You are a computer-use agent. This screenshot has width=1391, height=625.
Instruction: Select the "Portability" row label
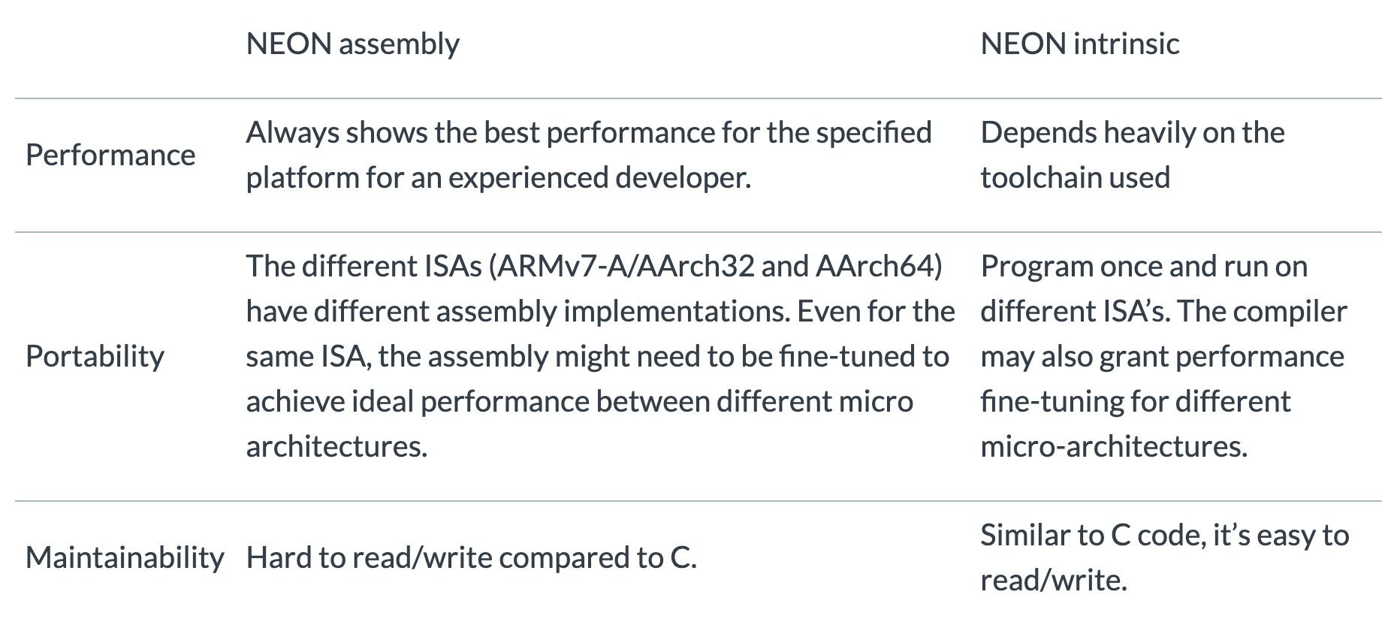95,357
